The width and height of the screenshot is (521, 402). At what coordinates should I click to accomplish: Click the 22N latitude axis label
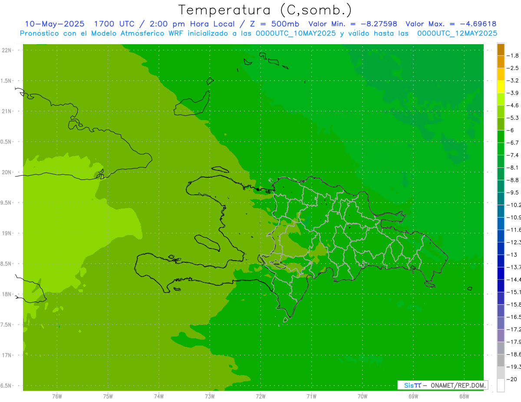(x=6, y=50)
